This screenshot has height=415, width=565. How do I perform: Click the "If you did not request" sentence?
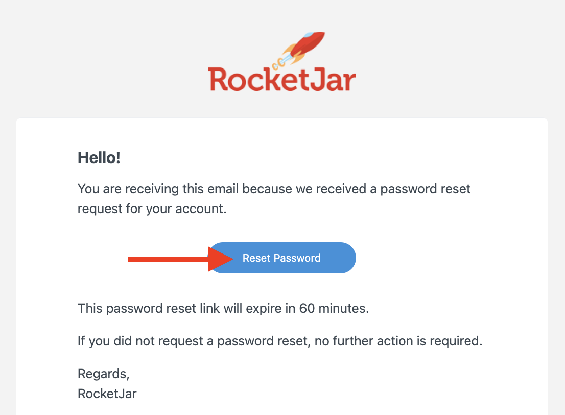point(280,341)
